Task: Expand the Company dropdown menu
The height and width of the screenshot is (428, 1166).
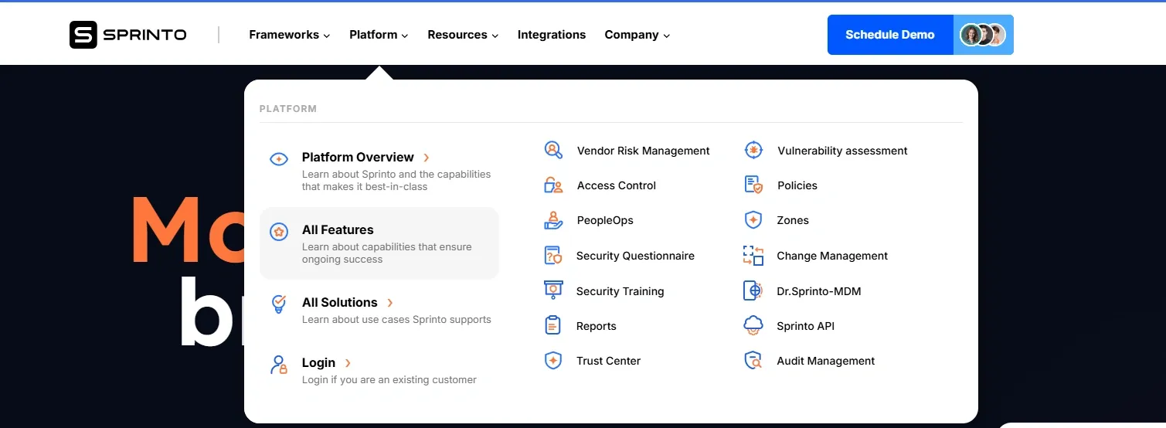Action: (637, 35)
